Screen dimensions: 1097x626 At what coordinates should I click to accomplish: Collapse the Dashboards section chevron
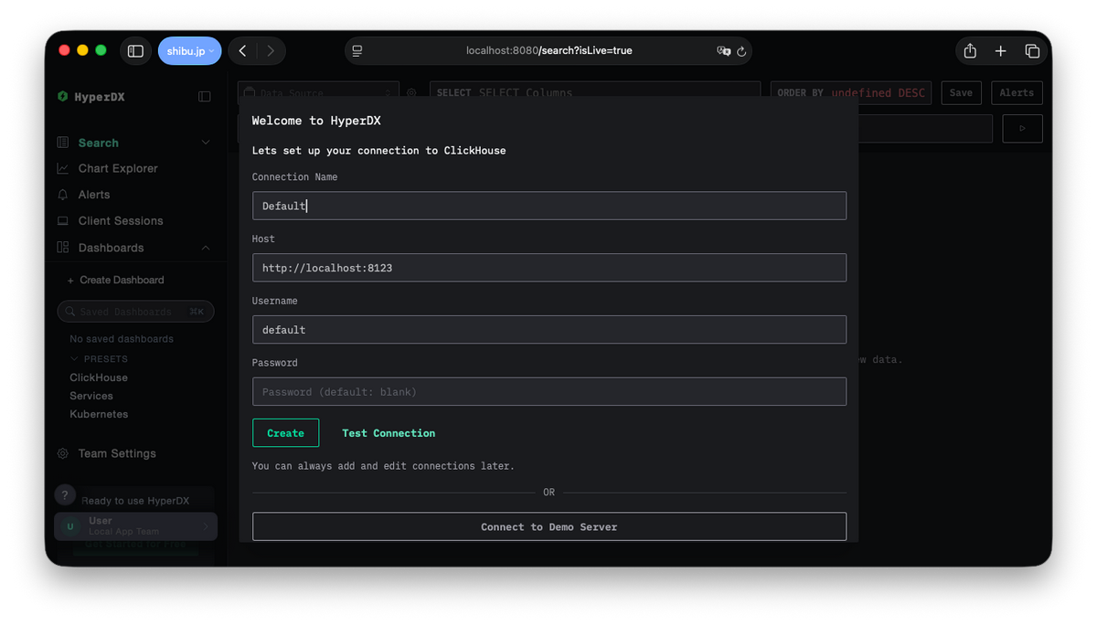coord(206,248)
